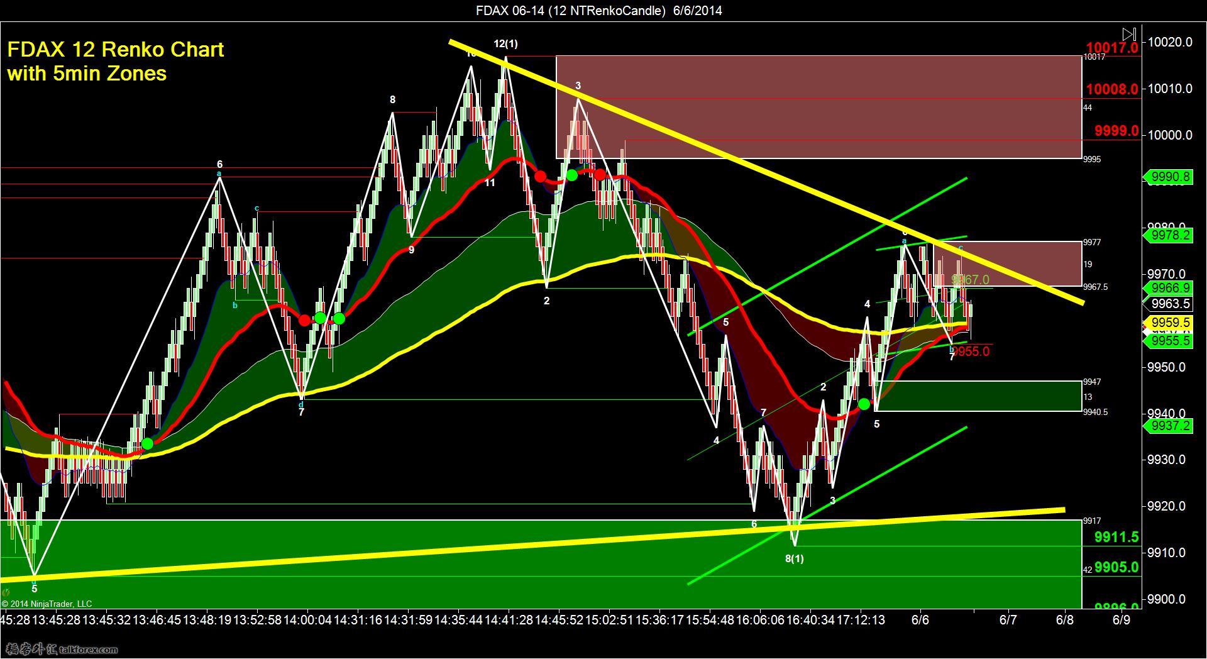Click the wave label 11
This screenshot has width=1207, height=659.
click(490, 182)
